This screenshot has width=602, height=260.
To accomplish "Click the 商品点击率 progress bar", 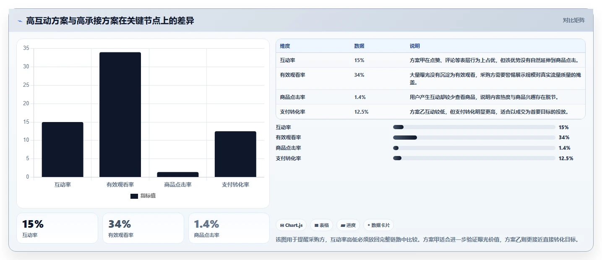I will pos(474,148).
